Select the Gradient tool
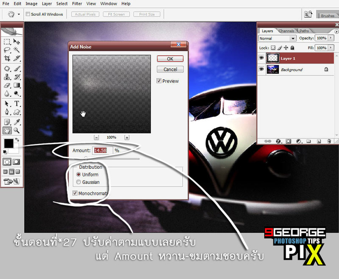 tap(17, 85)
